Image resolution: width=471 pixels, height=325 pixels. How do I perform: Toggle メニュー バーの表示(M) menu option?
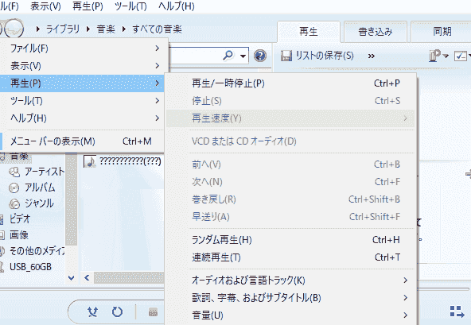pos(82,141)
